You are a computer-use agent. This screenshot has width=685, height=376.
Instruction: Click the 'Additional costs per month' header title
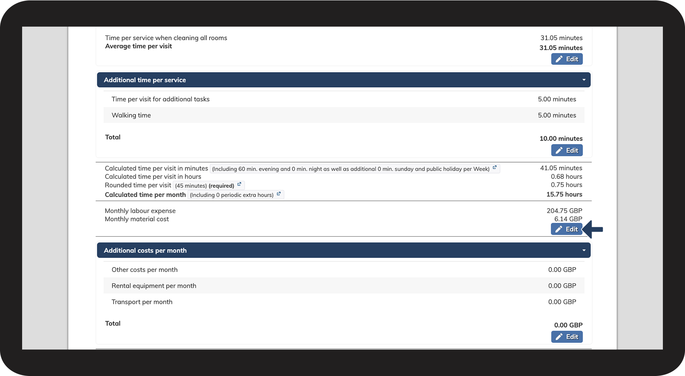145,251
